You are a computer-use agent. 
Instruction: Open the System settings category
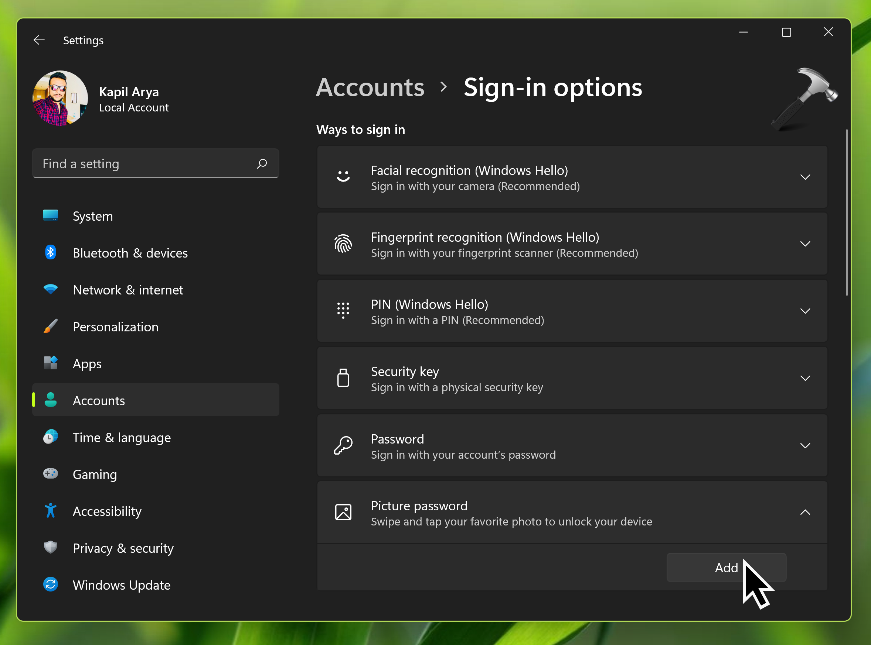93,216
